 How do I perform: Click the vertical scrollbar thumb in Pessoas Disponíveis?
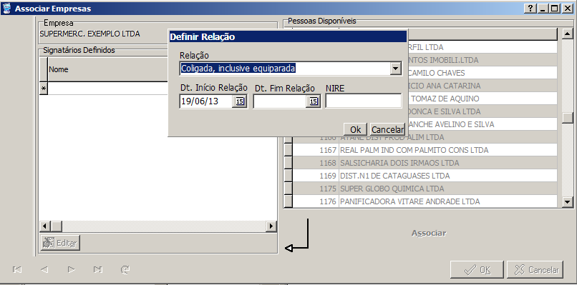coord(568,118)
